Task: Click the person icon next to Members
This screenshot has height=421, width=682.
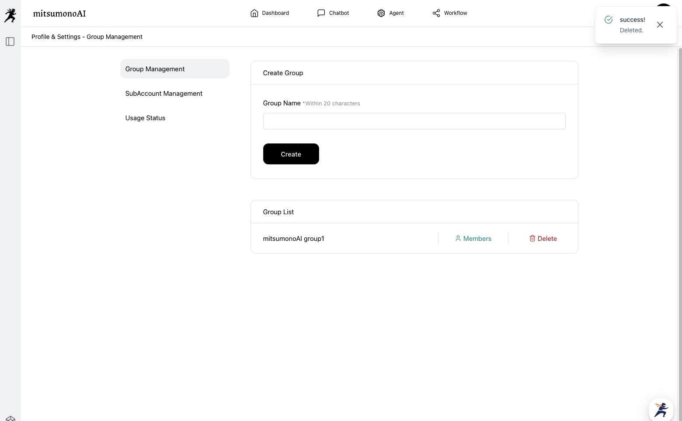Action: click(458, 238)
